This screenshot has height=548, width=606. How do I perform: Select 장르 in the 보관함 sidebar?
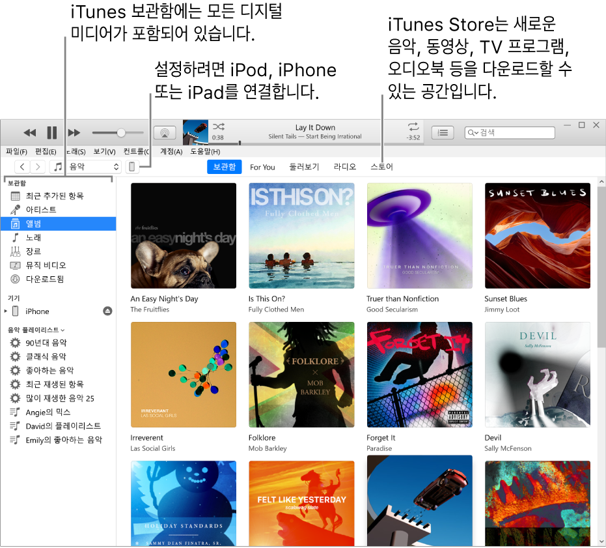[x=33, y=251]
